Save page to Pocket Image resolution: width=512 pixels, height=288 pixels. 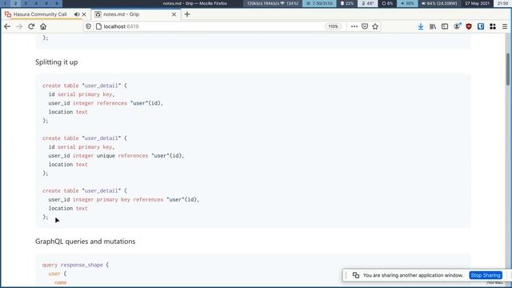(365, 26)
